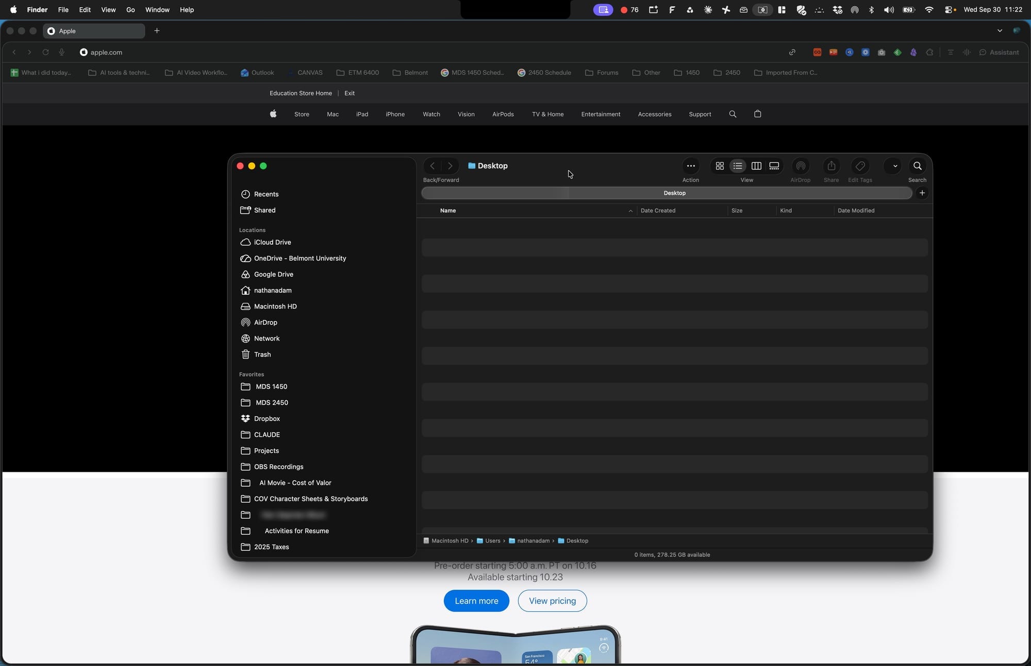Screen dimensions: 1031x666
Task: Open browser tab list chevron
Action: pos(1000,31)
